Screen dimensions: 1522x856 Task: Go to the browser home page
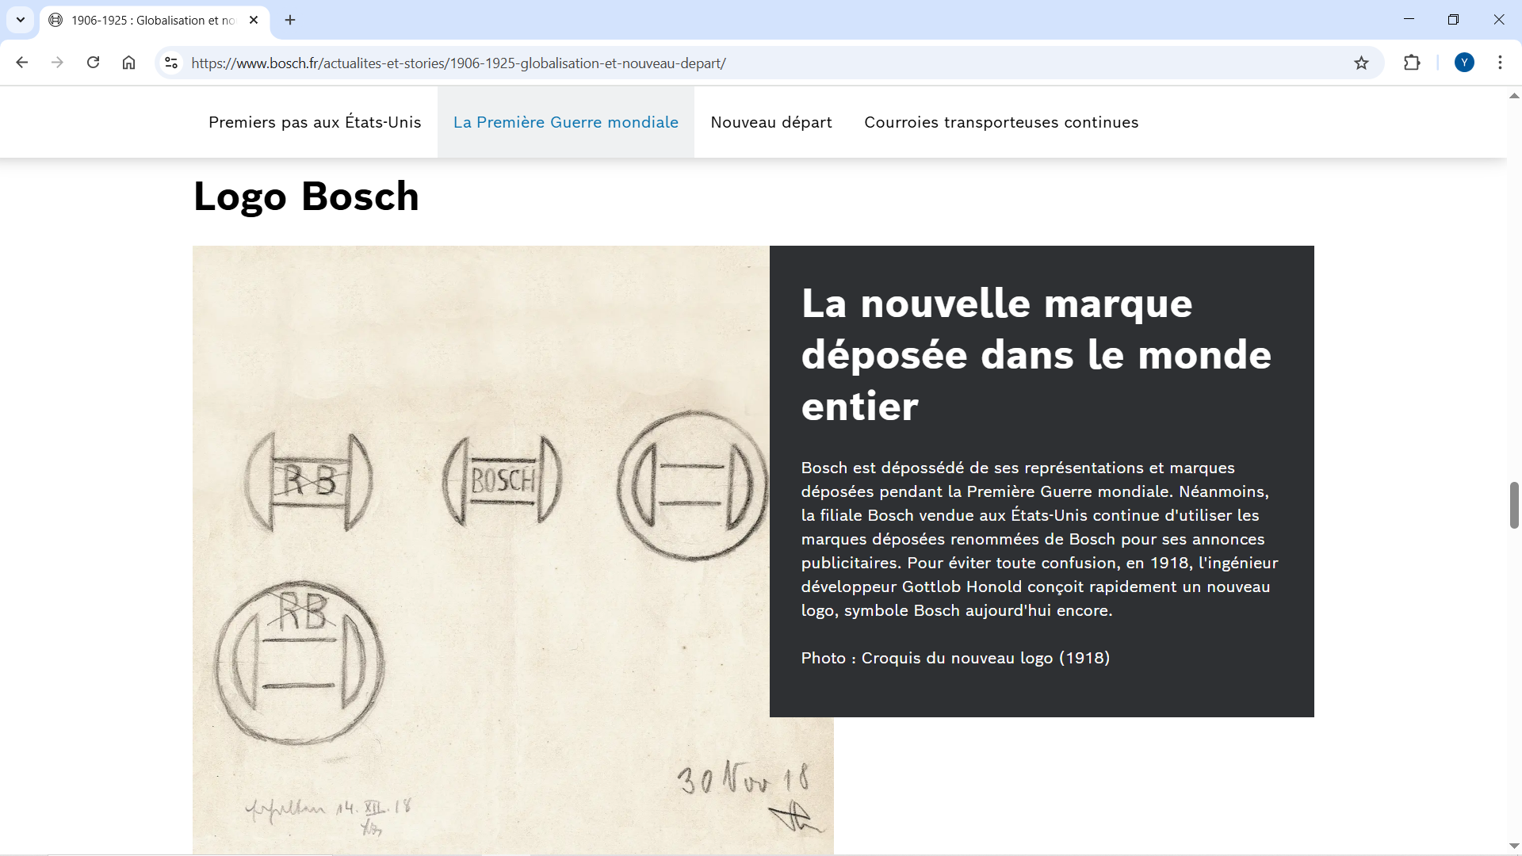pyautogui.click(x=128, y=63)
